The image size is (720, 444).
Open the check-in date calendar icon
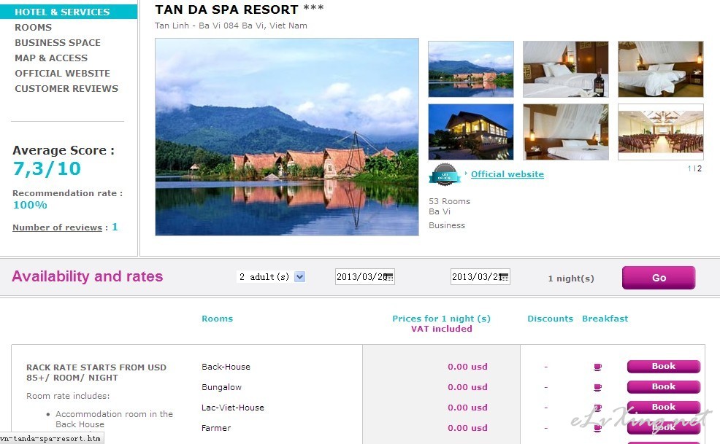click(x=388, y=277)
